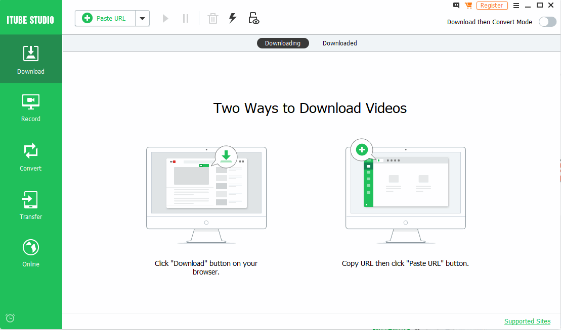Viewport: 561px width, 330px height.
Task: Click the trash delete icon
Action: (x=213, y=19)
